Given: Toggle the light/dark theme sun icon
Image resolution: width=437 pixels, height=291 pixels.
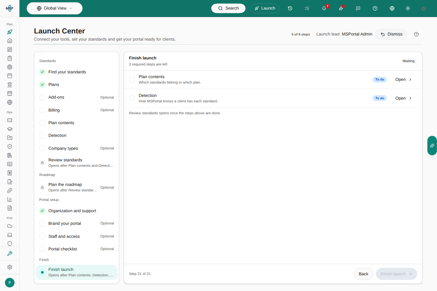Looking at the screenshot, I should click(x=408, y=8).
